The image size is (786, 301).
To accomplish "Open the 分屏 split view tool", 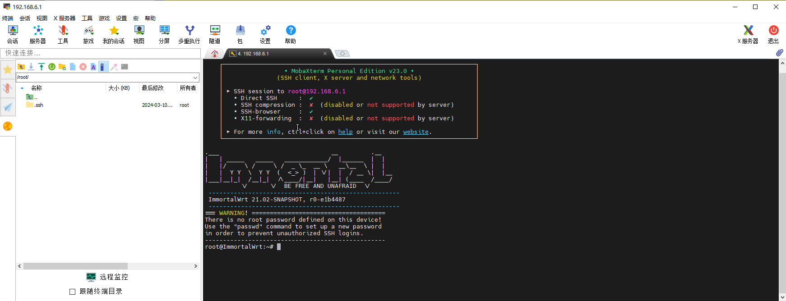I will point(164,35).
